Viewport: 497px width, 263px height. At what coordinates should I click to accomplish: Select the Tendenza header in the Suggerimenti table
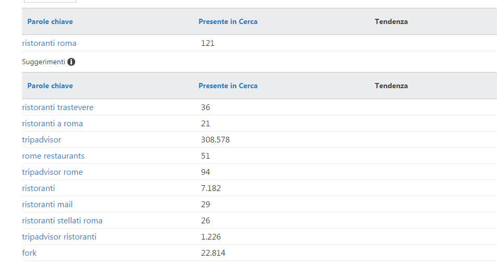(391, 86)
